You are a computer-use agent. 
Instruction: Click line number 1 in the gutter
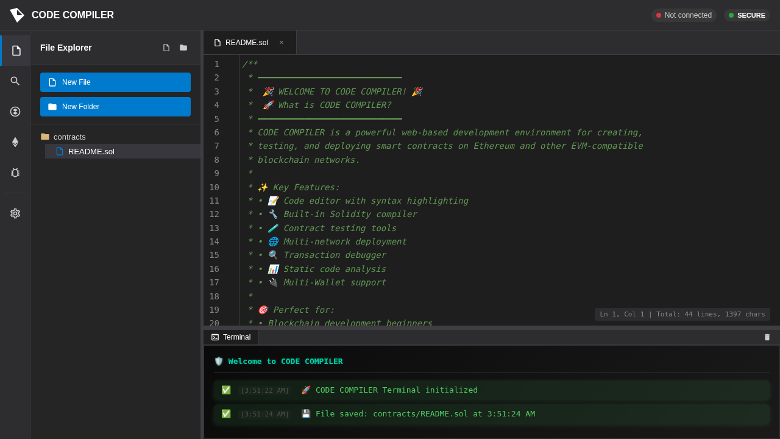216,64
